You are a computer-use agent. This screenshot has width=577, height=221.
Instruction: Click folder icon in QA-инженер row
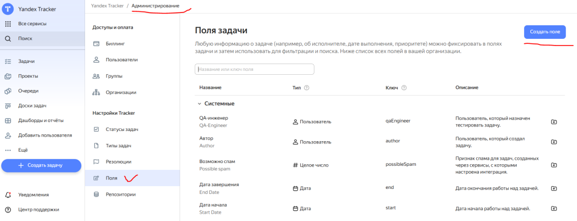tap(554, 122)
